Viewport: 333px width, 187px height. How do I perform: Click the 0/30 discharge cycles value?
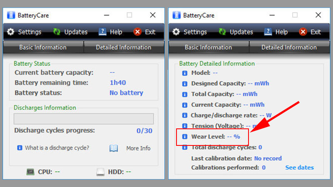[x=144, y=130]
